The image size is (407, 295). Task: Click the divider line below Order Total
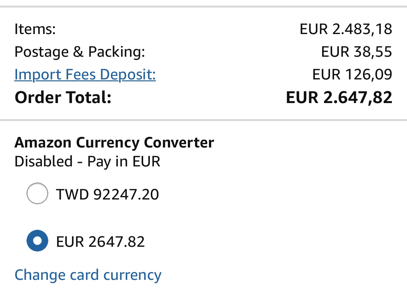click(203, 120)
